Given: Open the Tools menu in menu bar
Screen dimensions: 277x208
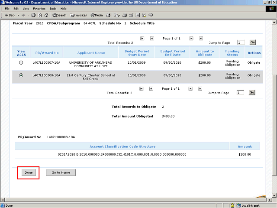Looking at the screenshot, I should point(53,9).
